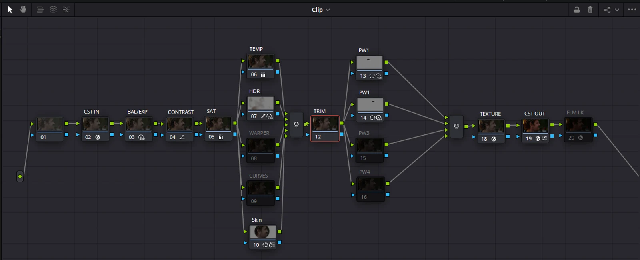The height and width of the screenshot is (260, 640).
Task: Click the PW4 node label
Action: click(x=364, y=172)
